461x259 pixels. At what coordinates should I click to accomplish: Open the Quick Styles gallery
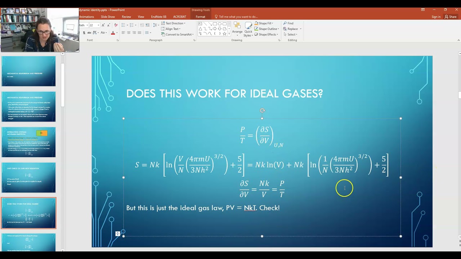click(x=248, y=29)
